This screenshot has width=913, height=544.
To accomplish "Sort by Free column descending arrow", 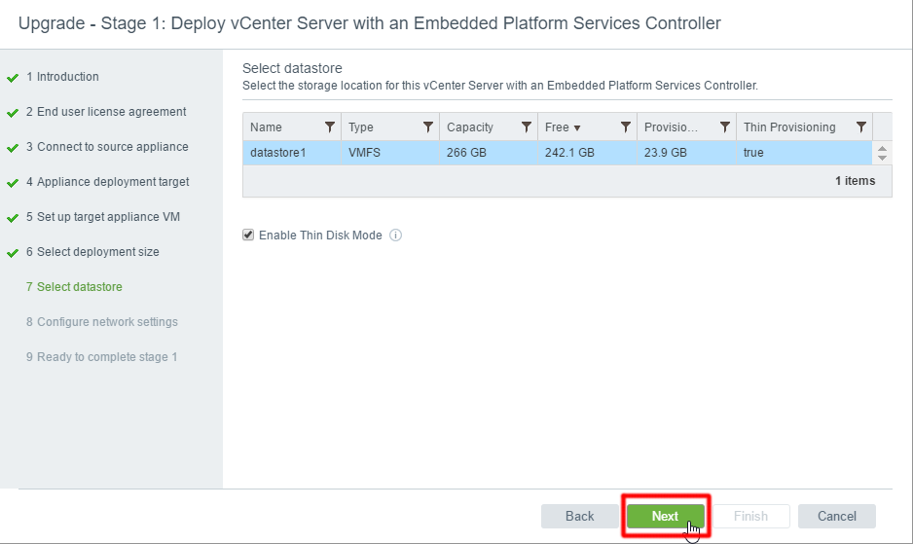I will point(577,128).
